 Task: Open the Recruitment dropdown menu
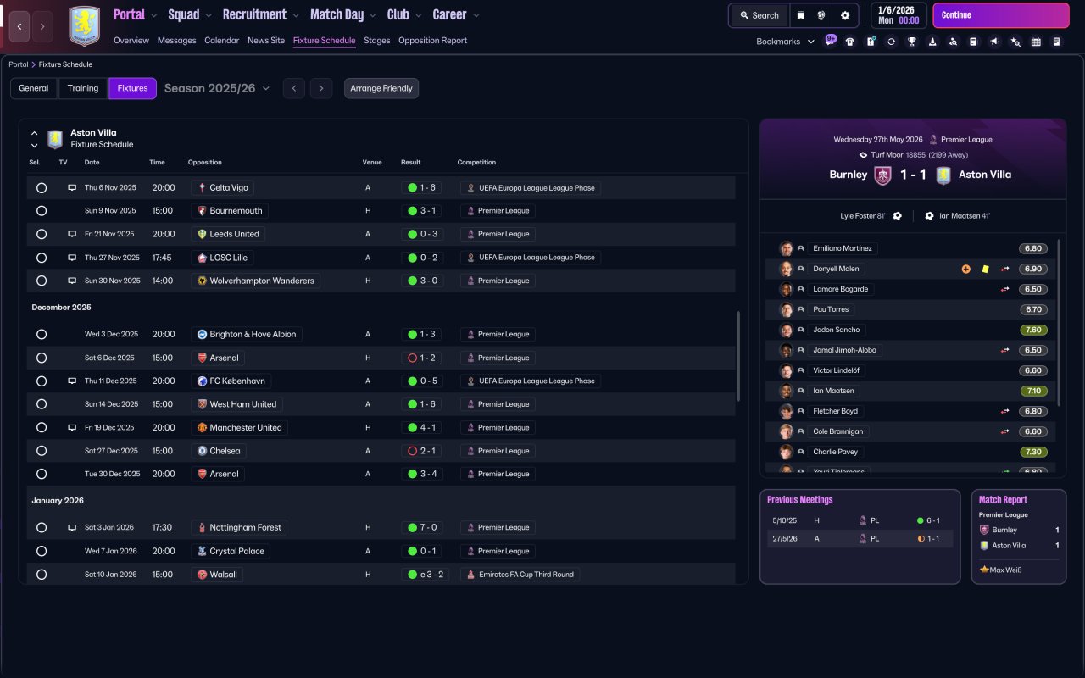[261, 14]
